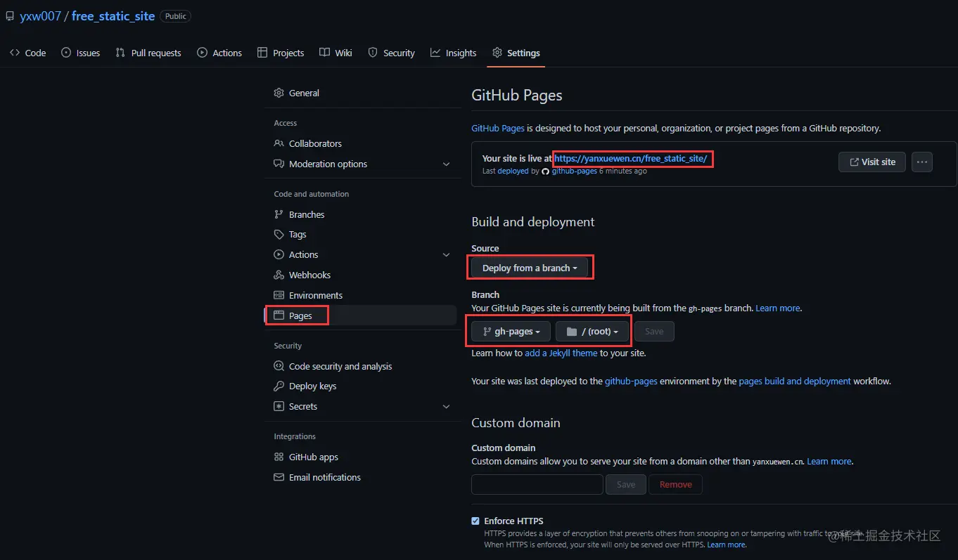Click the repository icon beside yxw007
The height and width of the screenshot is (560, 958).
click(x=10, y=16)
